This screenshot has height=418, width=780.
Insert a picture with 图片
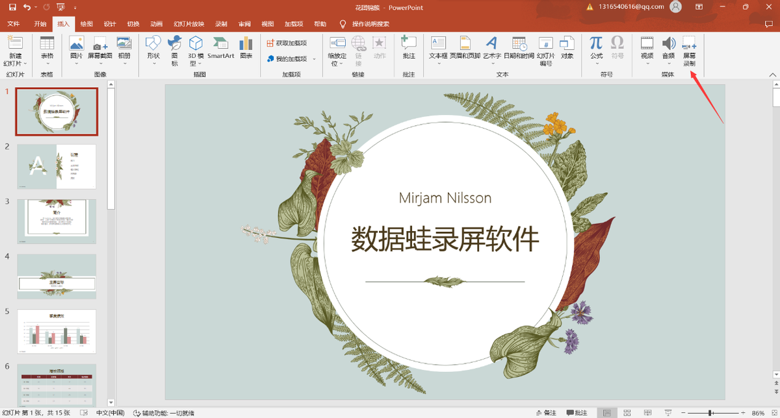tap(76, 51)
